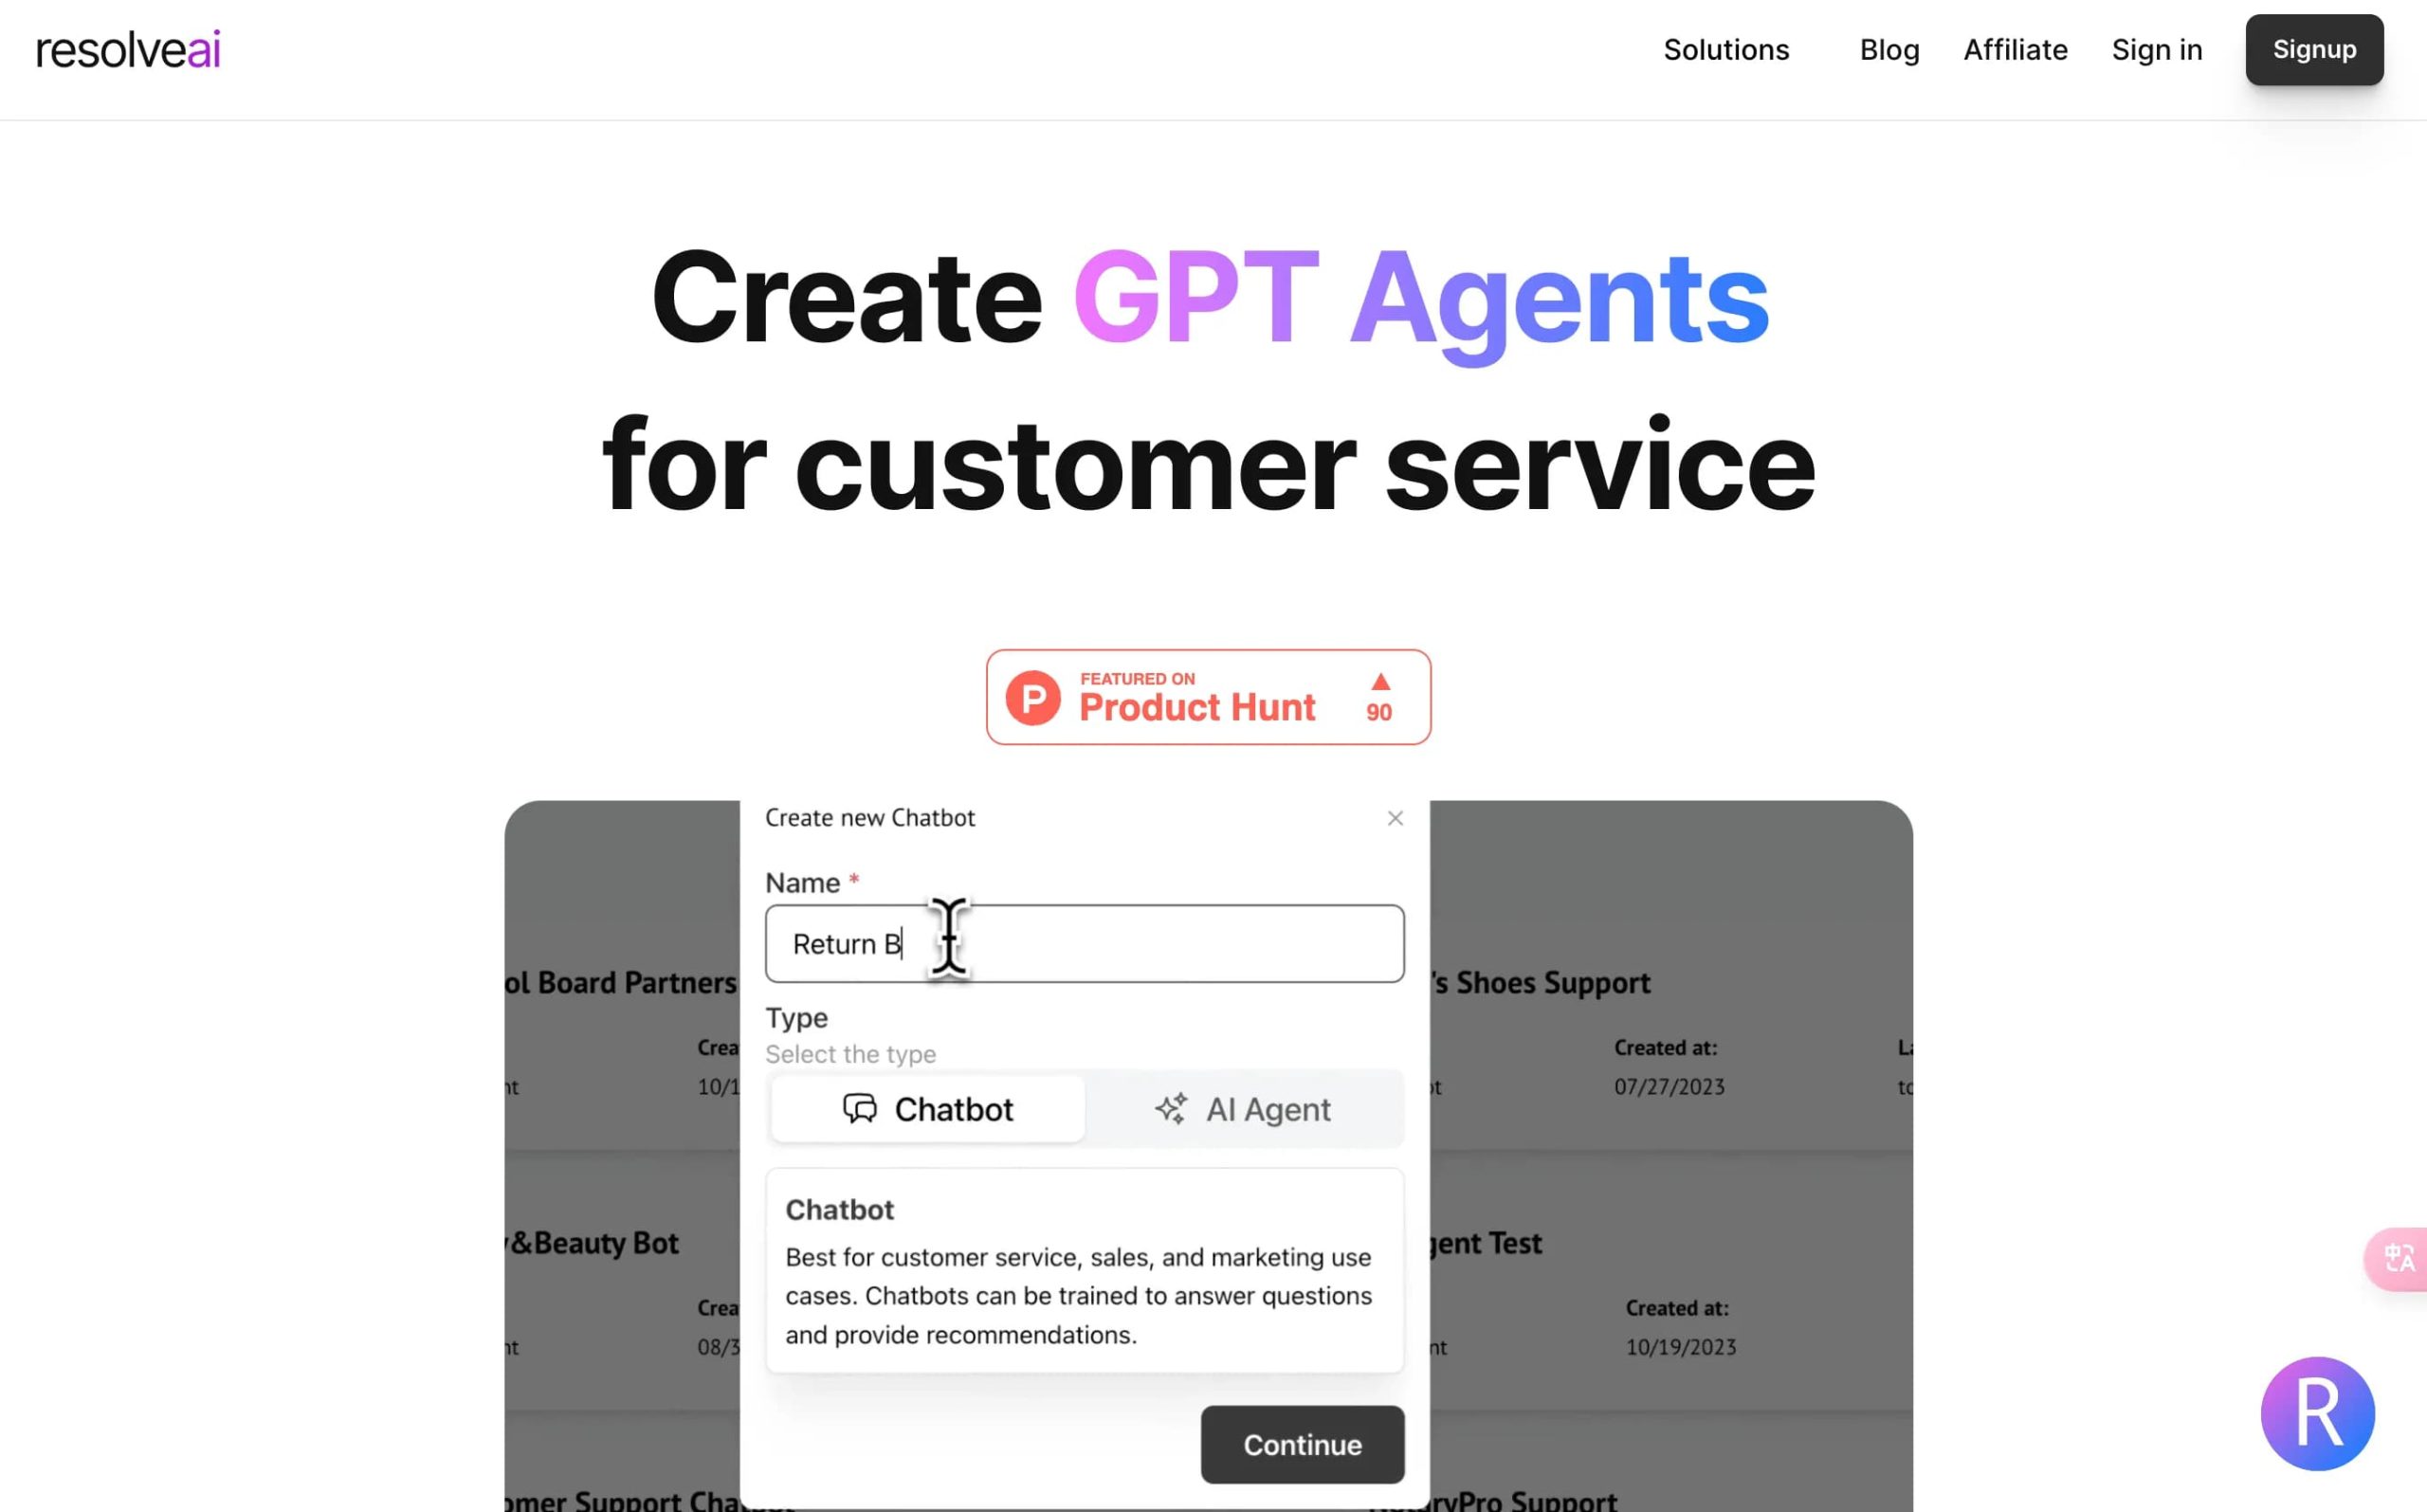This screenshot has height=1512, width=2427.
Task: Click the Return Bot name input field
Action: pyautogui.click(x=1086, y=942)
